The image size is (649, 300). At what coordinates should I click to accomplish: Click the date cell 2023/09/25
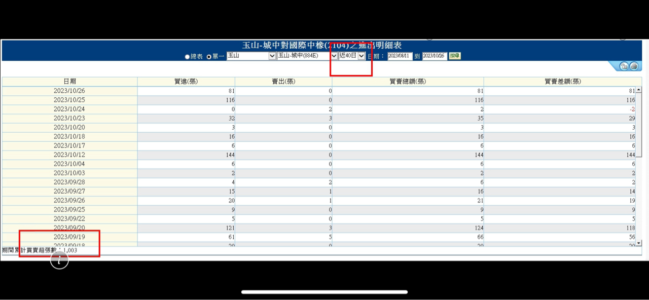pos(69,209)
